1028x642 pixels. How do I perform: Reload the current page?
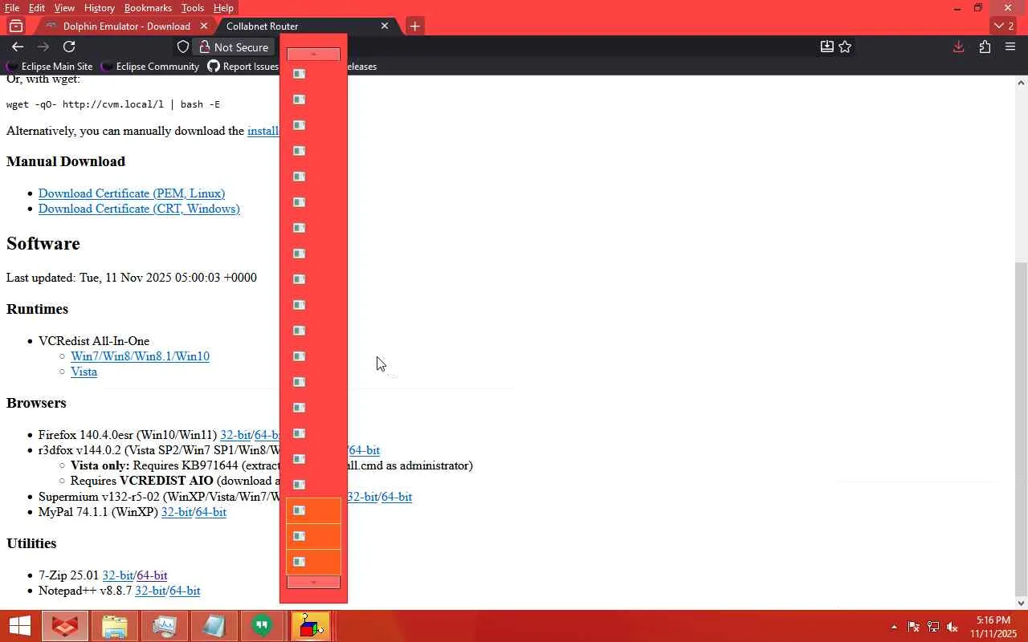click(69, 47)
